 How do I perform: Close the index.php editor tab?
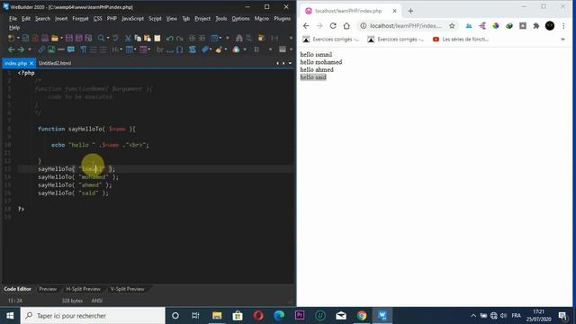click(31, 63)
